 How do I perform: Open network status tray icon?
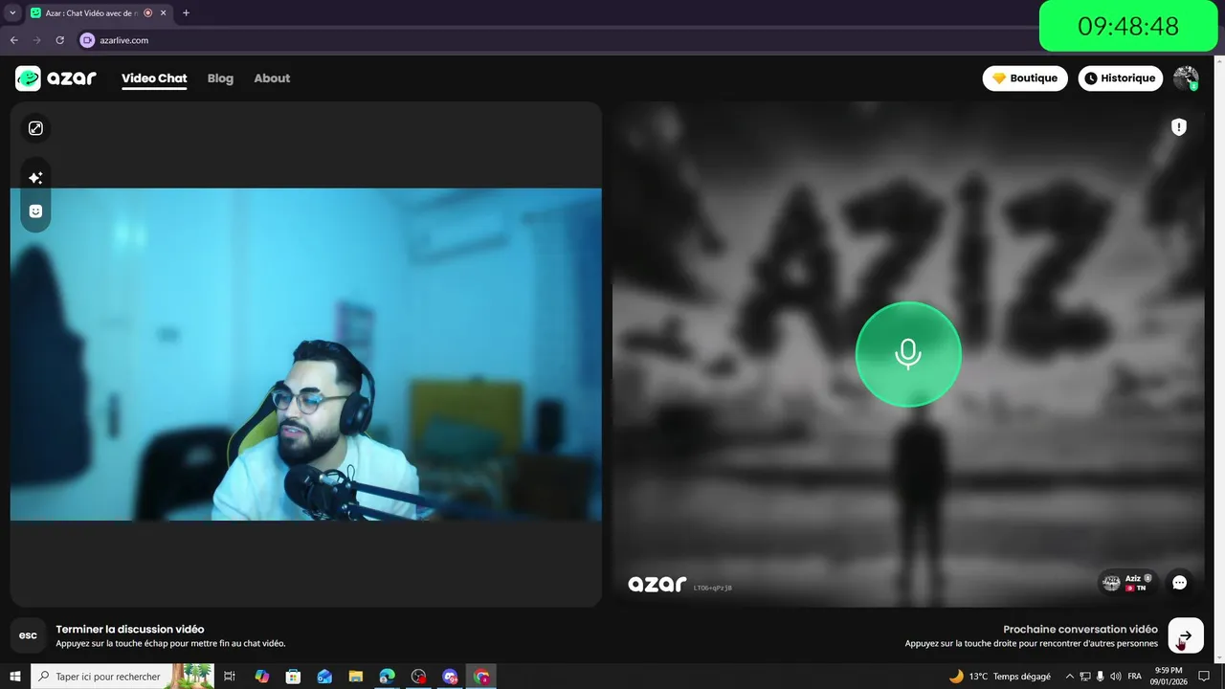(1085, 677)
